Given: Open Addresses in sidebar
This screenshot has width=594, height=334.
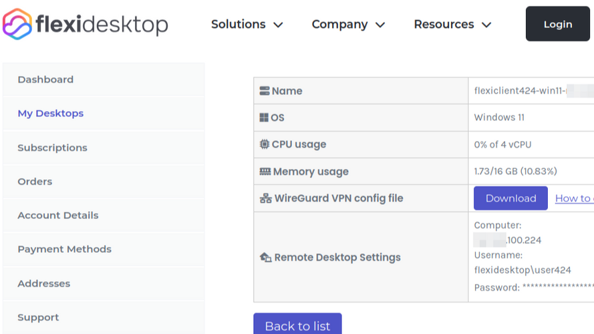Looking at the screenshot, I should tap(104, 283).
